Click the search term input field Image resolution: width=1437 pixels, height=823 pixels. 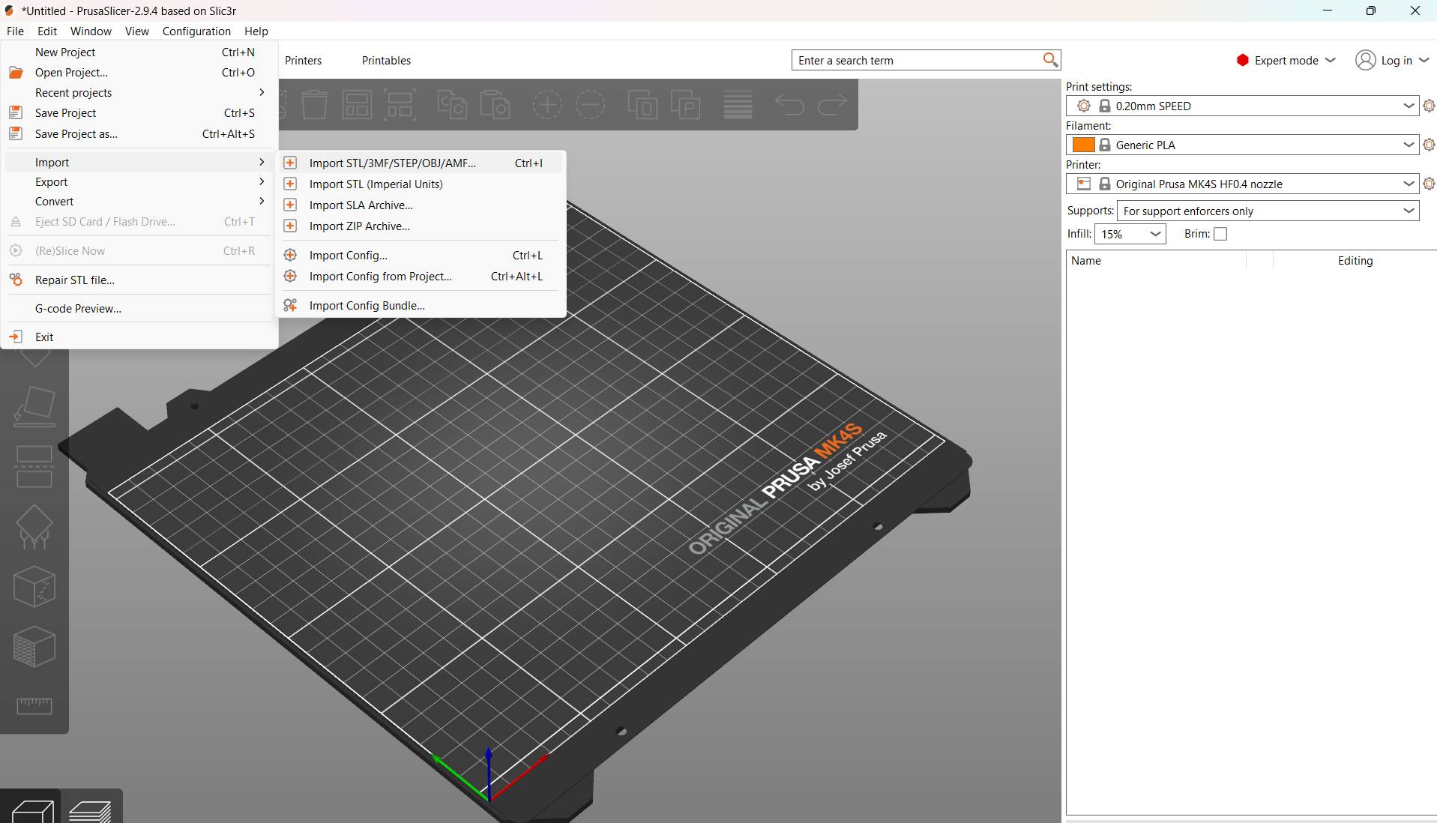pyautogui.click(x=915, y=60)
